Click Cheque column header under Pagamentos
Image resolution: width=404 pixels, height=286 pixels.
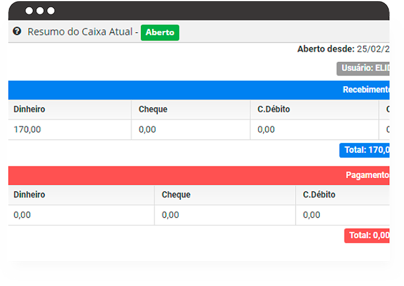coord(176,195)
